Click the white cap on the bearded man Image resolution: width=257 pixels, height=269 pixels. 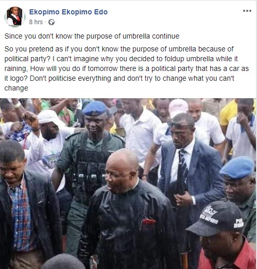tap(49, 117)
